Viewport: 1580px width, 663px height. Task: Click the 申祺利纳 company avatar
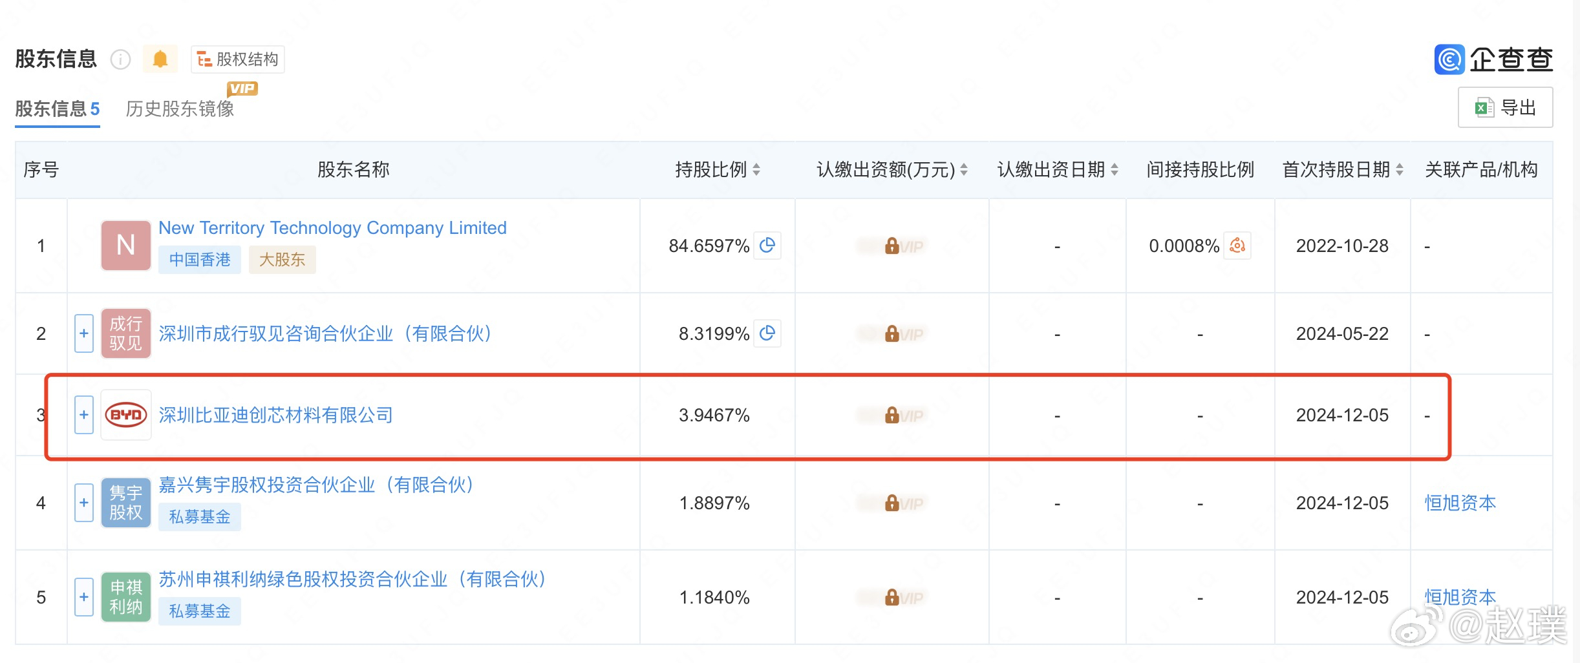tap(126, 597)
